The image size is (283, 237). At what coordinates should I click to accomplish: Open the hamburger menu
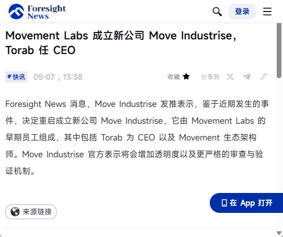(x=267, y=12)
